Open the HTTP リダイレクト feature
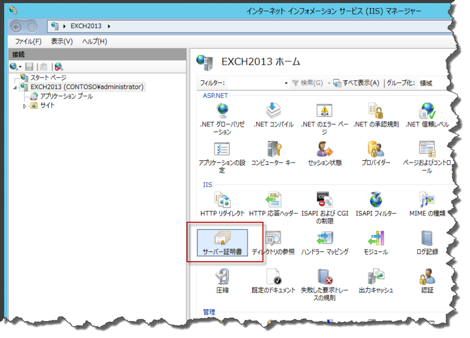 (x=222, y=204)
